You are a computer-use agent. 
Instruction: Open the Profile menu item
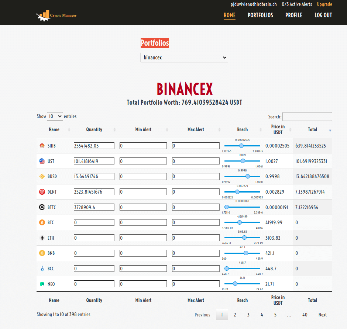coord(294,15)
